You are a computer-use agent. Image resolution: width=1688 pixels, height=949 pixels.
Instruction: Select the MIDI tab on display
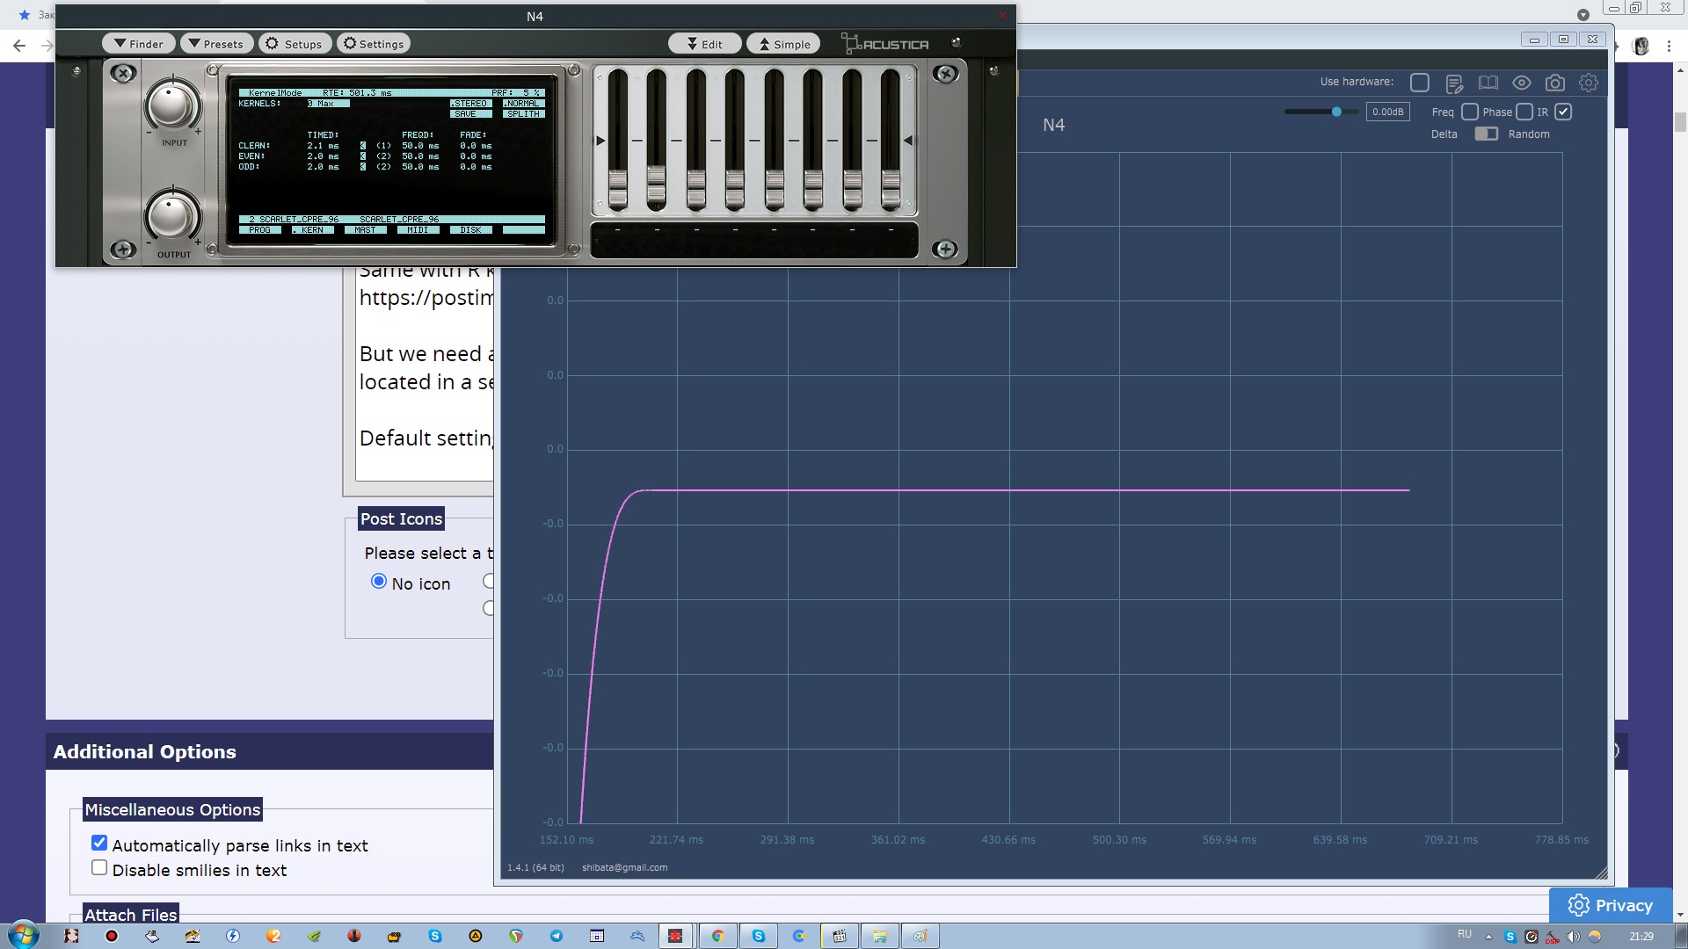tap(418, 230)
